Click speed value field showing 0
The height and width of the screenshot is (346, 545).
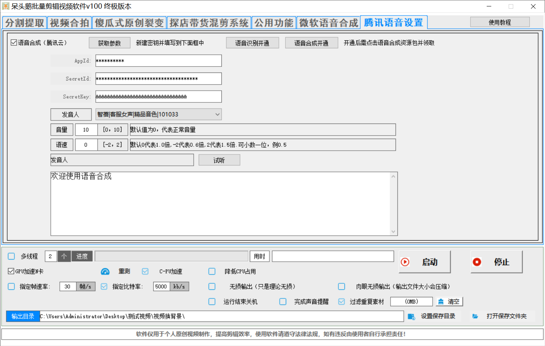(86, 145)
